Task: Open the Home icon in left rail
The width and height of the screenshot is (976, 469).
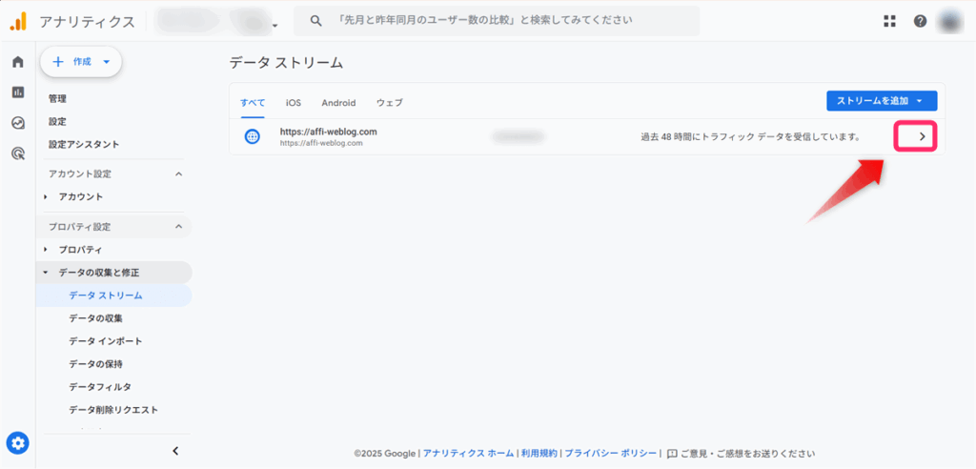Action: coord(18,62)
